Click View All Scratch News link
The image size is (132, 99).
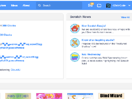125,17
